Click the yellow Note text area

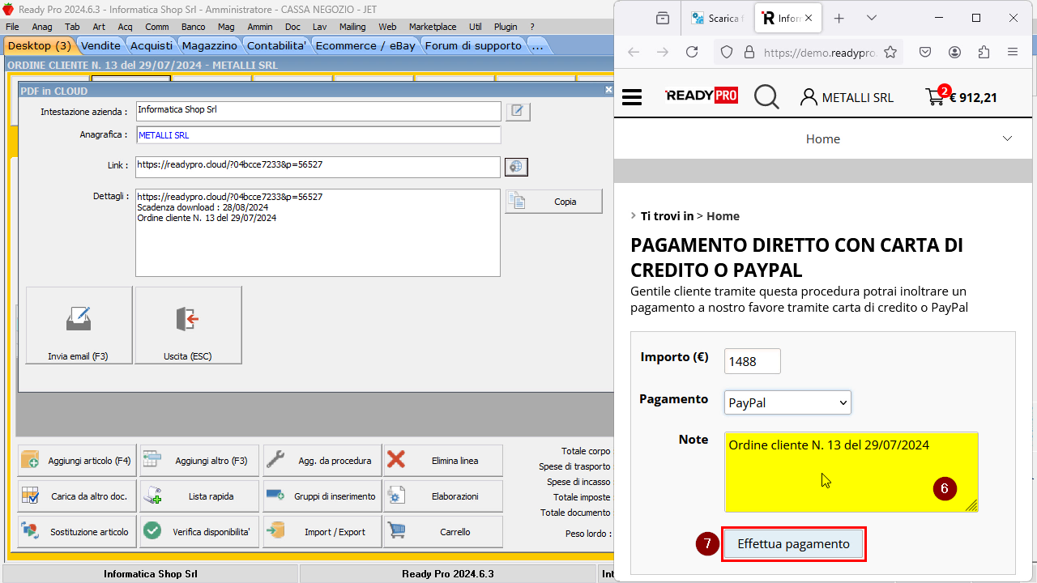(851, 472)
